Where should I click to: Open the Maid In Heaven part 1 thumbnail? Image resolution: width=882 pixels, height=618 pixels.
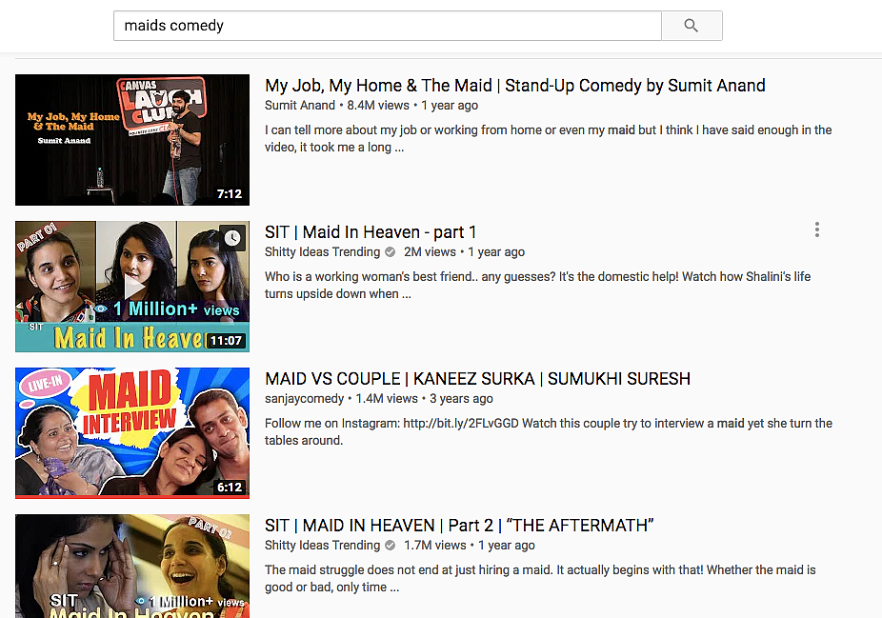(132, 287)
